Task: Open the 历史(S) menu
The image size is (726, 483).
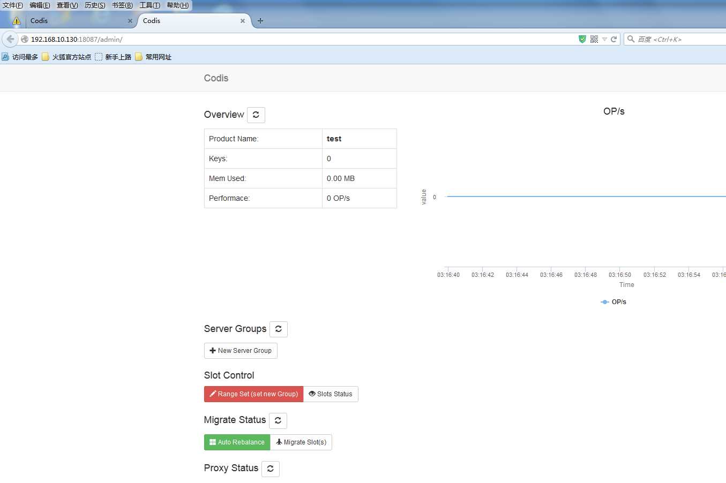Action: pyautogui.click(x=95, y=5)
